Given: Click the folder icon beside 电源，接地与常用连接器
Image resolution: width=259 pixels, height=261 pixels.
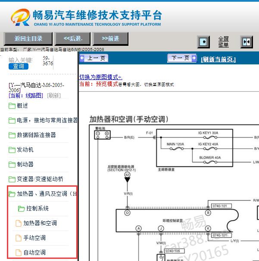Looking at the screenshot, I should (12, 121).
